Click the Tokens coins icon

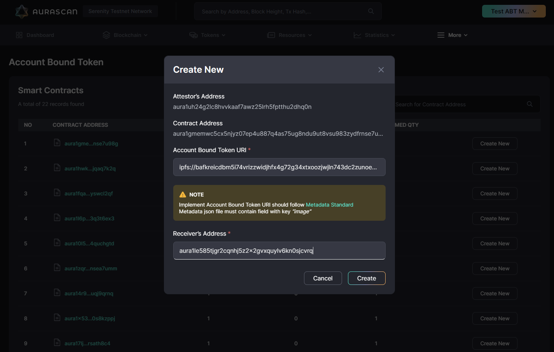point(193,35)
